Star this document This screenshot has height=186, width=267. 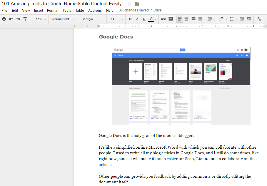tap(129, 4)
